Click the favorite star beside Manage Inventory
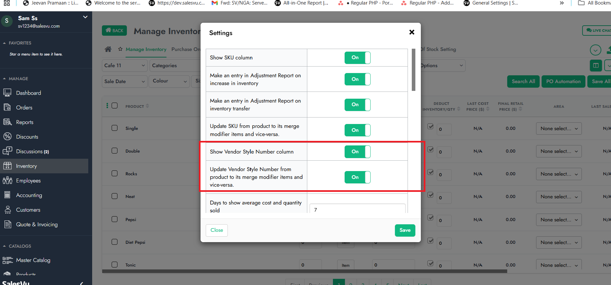This screenshot has height=285, width=611. click(120, 49)
